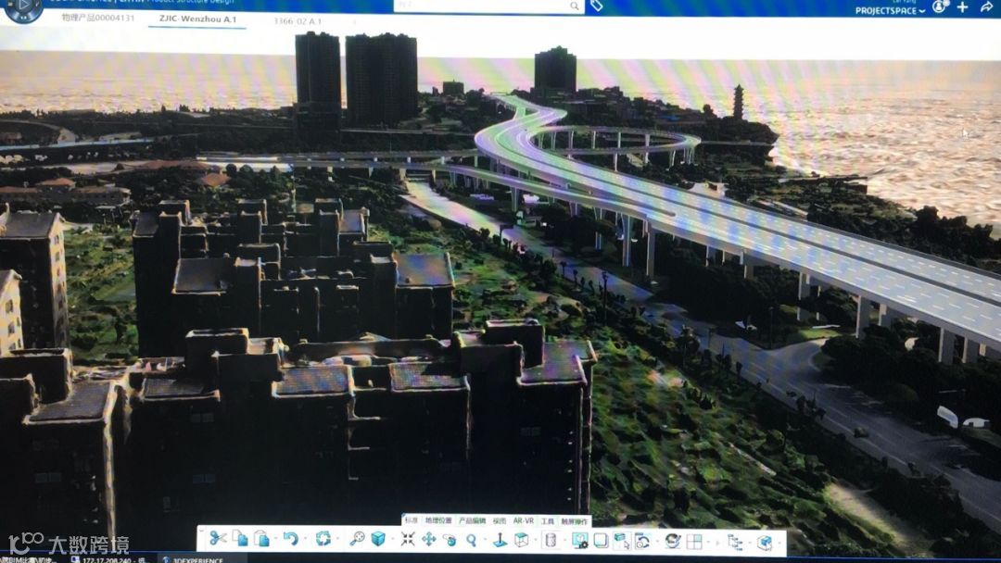Screen dimensions: 1001x563
Task: Click the four-pane window layout icon
Action: 694,542
